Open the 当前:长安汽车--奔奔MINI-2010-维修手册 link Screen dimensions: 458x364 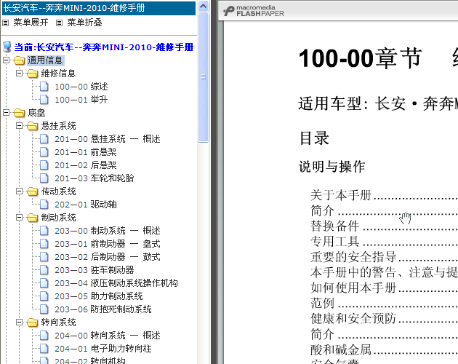[104, 47]
